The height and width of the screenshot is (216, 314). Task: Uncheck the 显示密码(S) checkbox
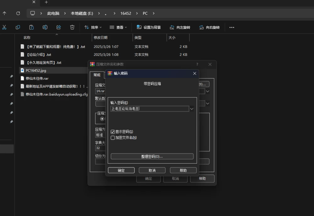point(113,132)
